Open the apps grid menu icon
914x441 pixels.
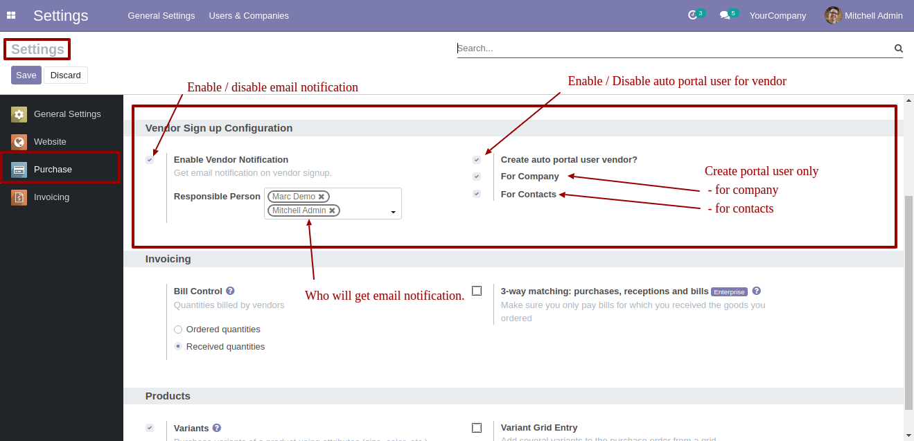(11, 15)
